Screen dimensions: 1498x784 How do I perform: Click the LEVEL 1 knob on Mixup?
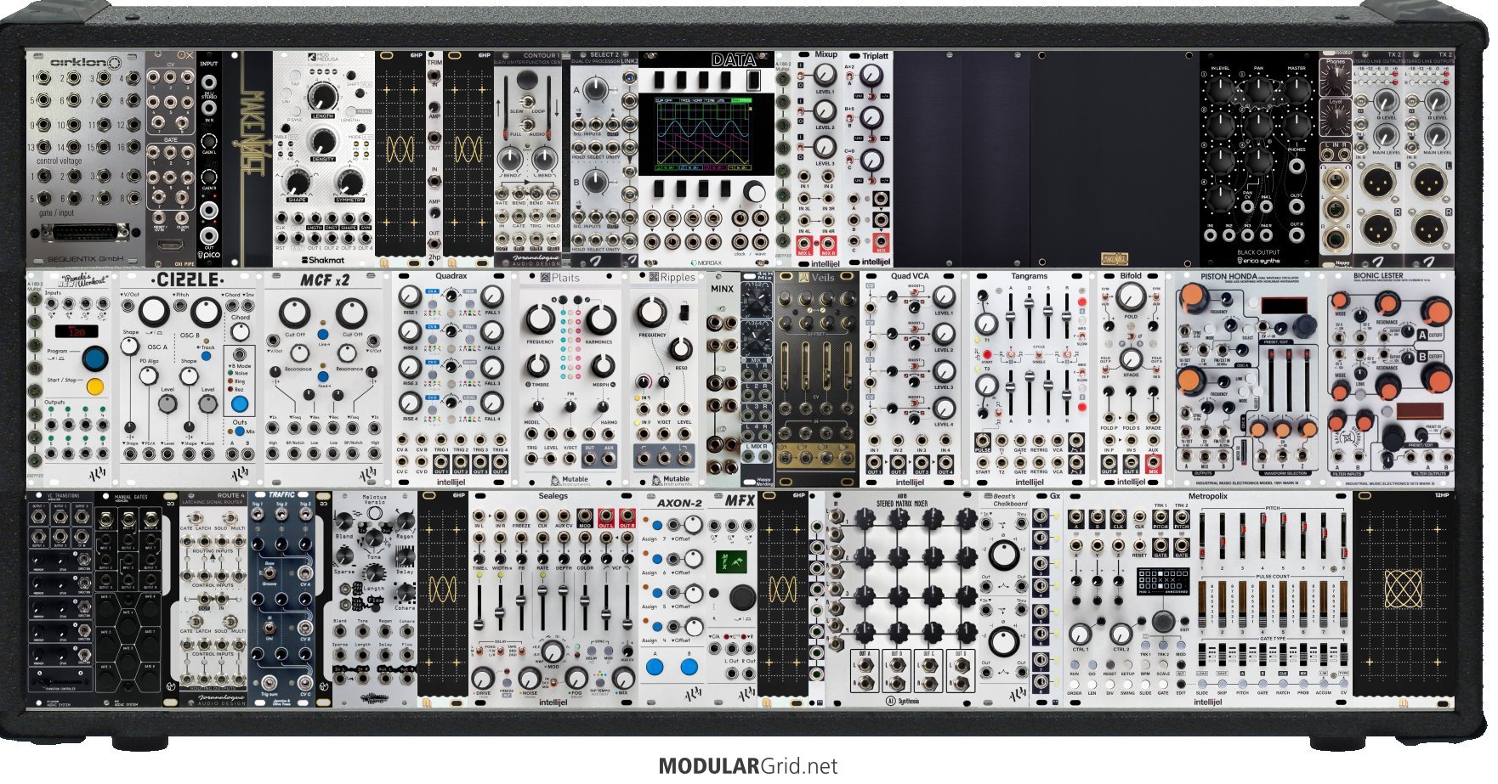point(825,75)
